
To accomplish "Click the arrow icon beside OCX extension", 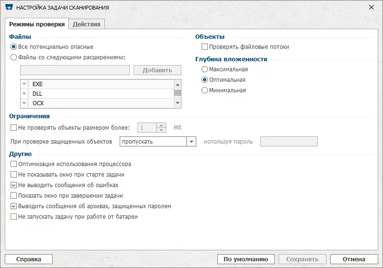I will [x=25, y=103].
